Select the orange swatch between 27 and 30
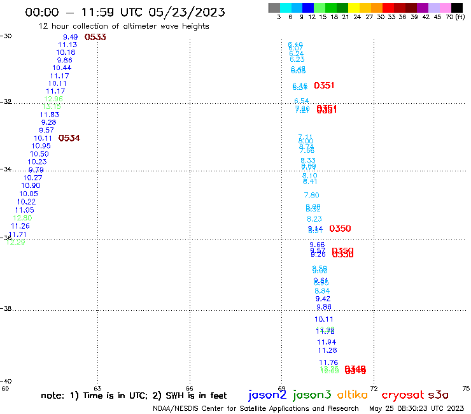The height and width of the screenshot is (414, 471). point(376,8)
